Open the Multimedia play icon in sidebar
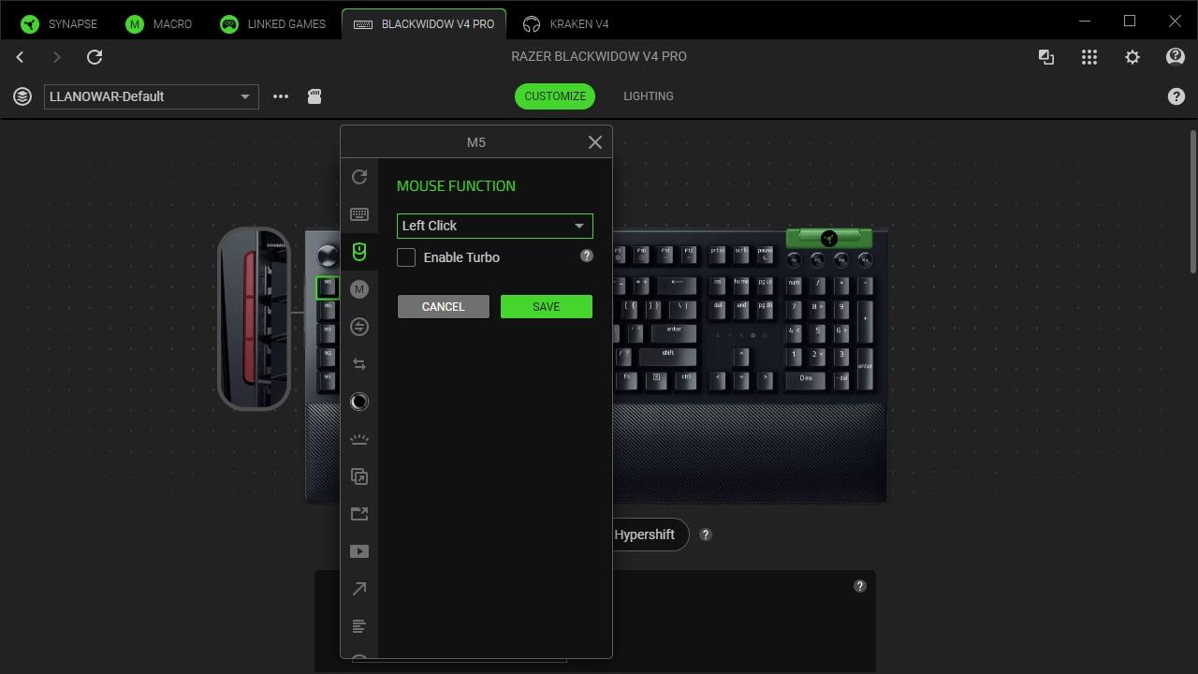This screenshot has width=1198, height=674. 359,551
